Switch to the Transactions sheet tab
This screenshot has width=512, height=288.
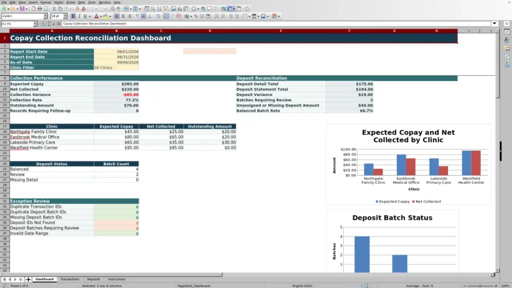click(69, 279)
